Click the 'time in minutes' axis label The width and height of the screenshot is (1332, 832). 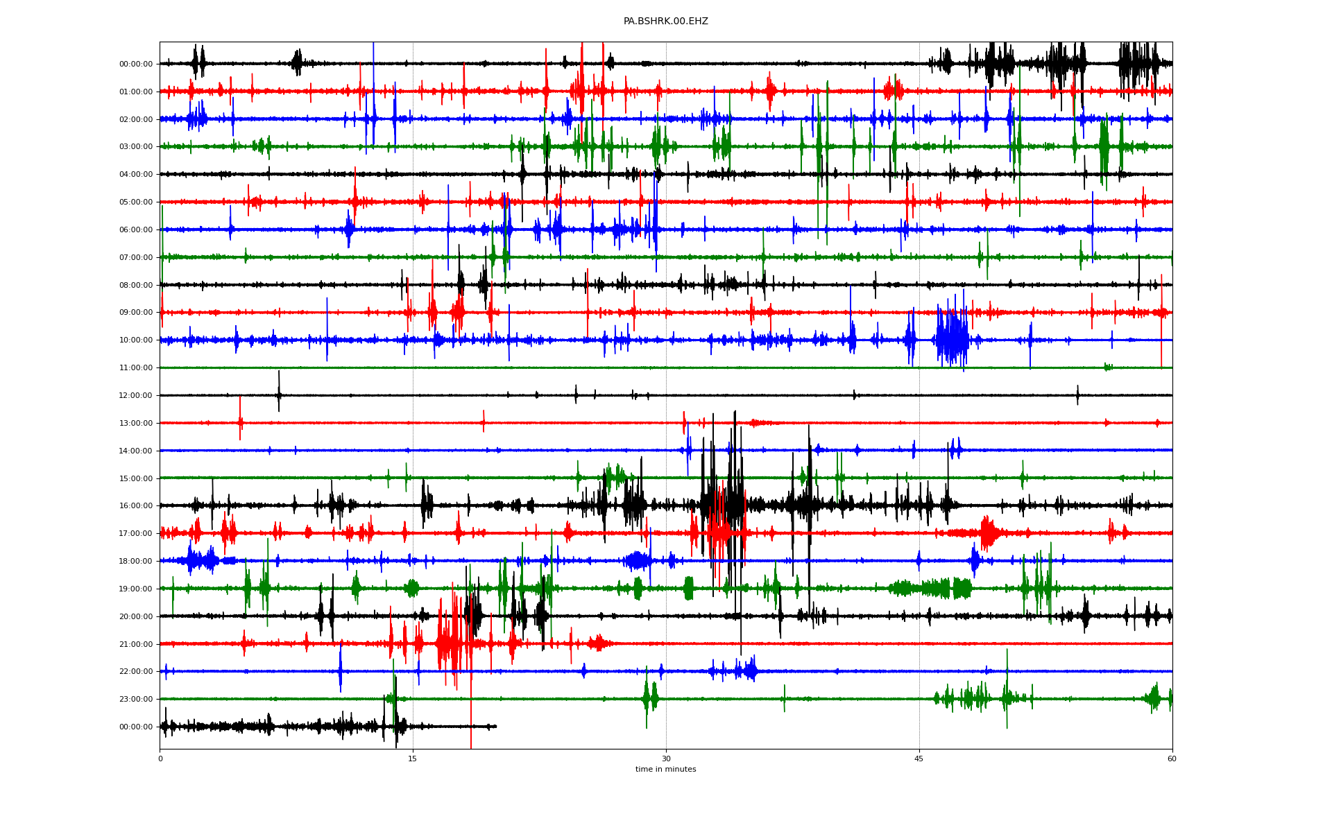(665, 769)
